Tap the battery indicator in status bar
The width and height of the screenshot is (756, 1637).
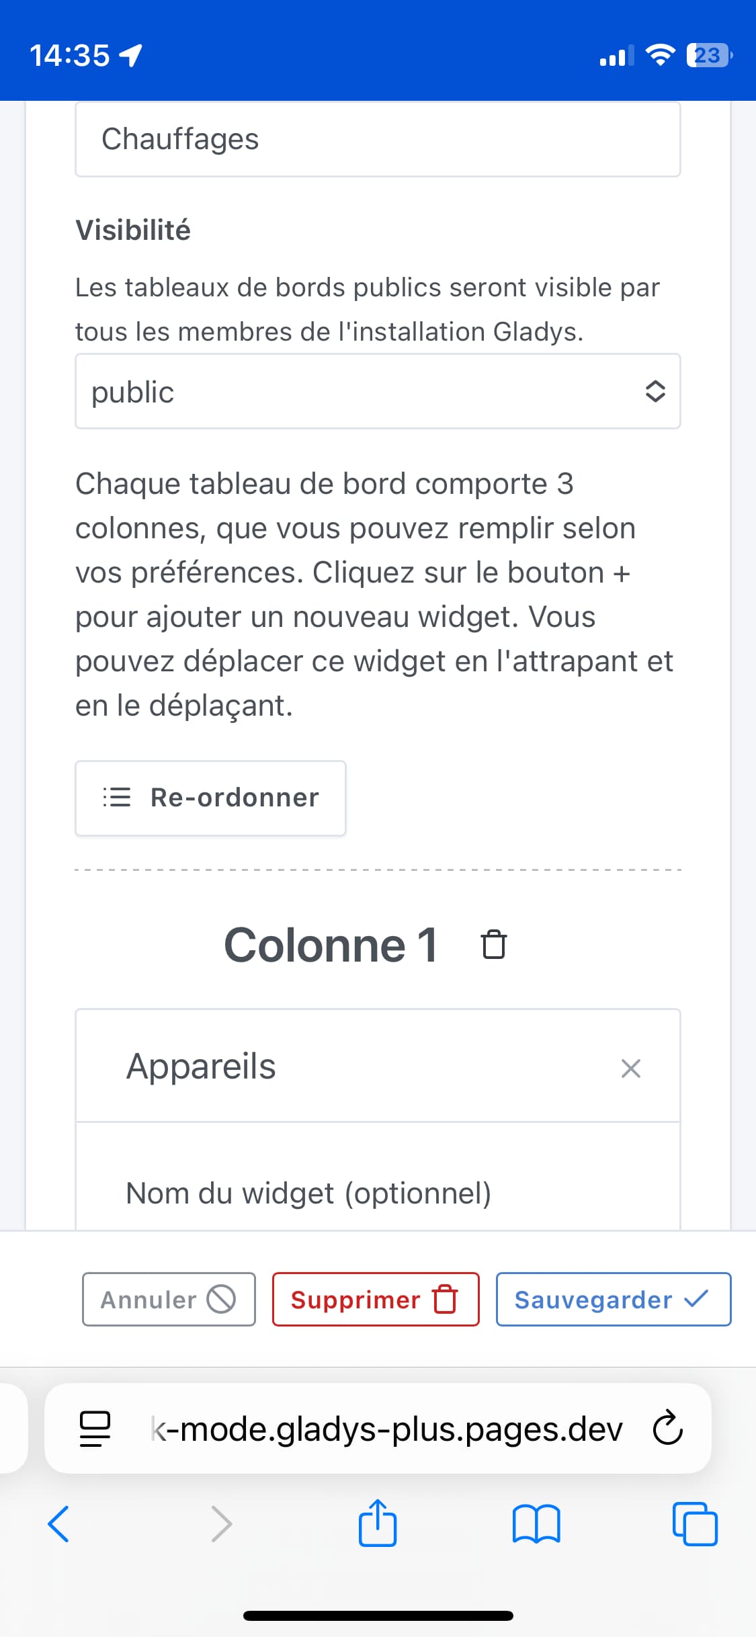(x=708, y=55)
